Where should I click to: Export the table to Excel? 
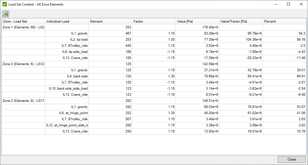coord(6,14)
